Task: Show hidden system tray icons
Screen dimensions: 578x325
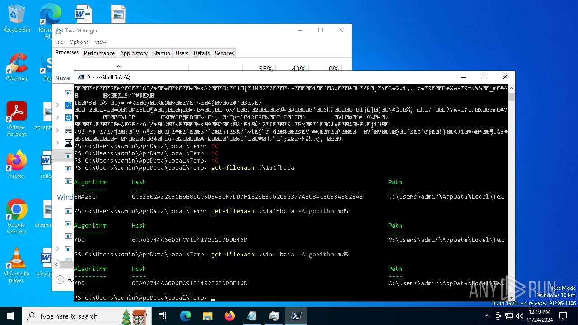Action: point(487,316)
